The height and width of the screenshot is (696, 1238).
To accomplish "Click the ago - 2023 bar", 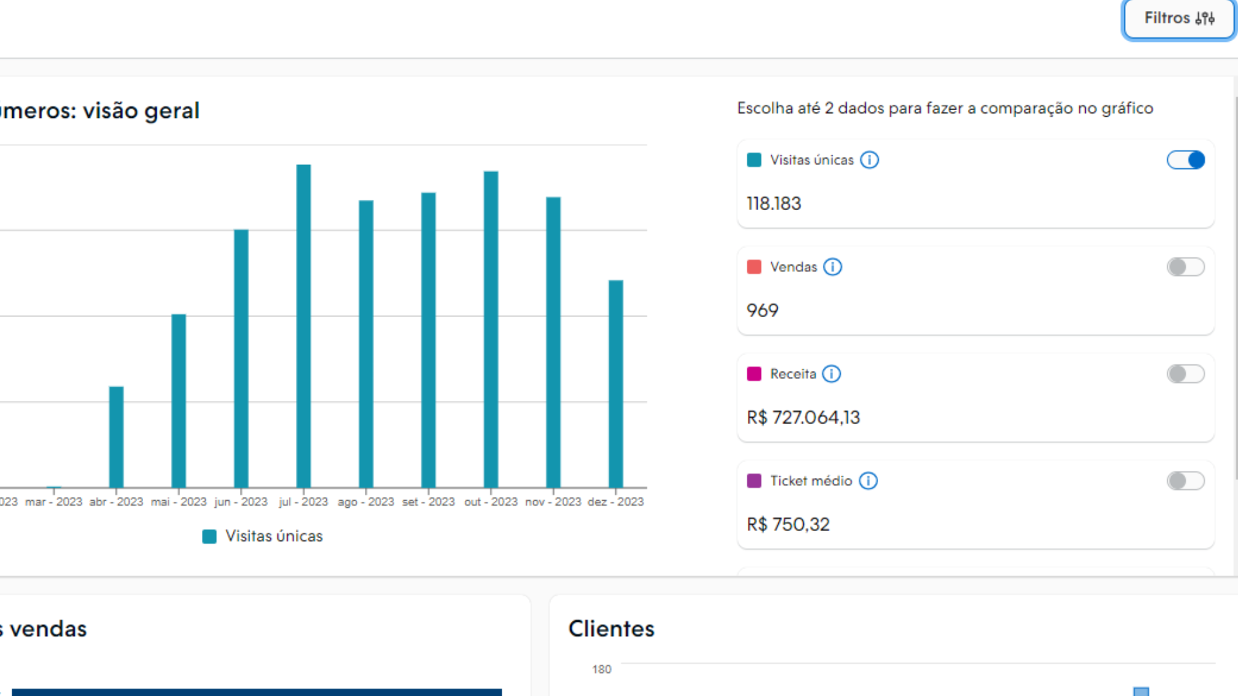I will pyautogui.click(x=366, y=344).
